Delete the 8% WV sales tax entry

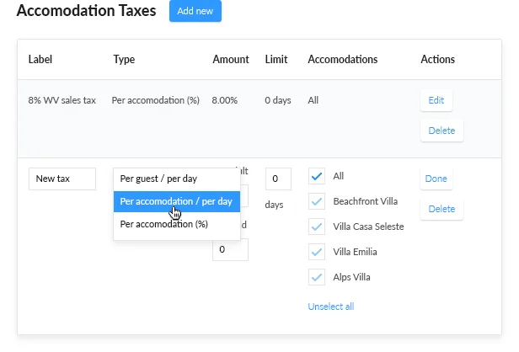(441, 131)
